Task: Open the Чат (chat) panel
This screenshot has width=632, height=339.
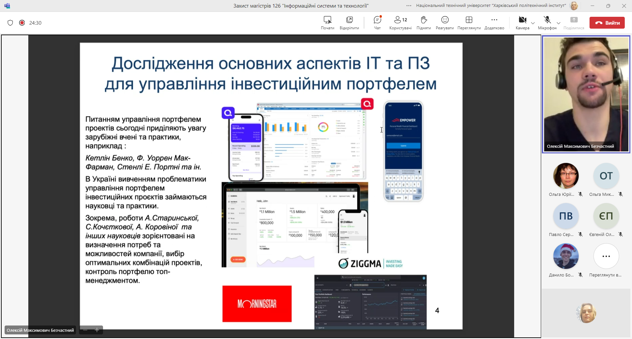Action: [377, 22]
